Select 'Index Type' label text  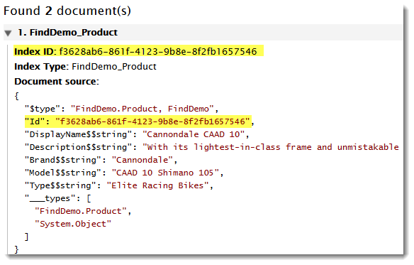point(40,67)
